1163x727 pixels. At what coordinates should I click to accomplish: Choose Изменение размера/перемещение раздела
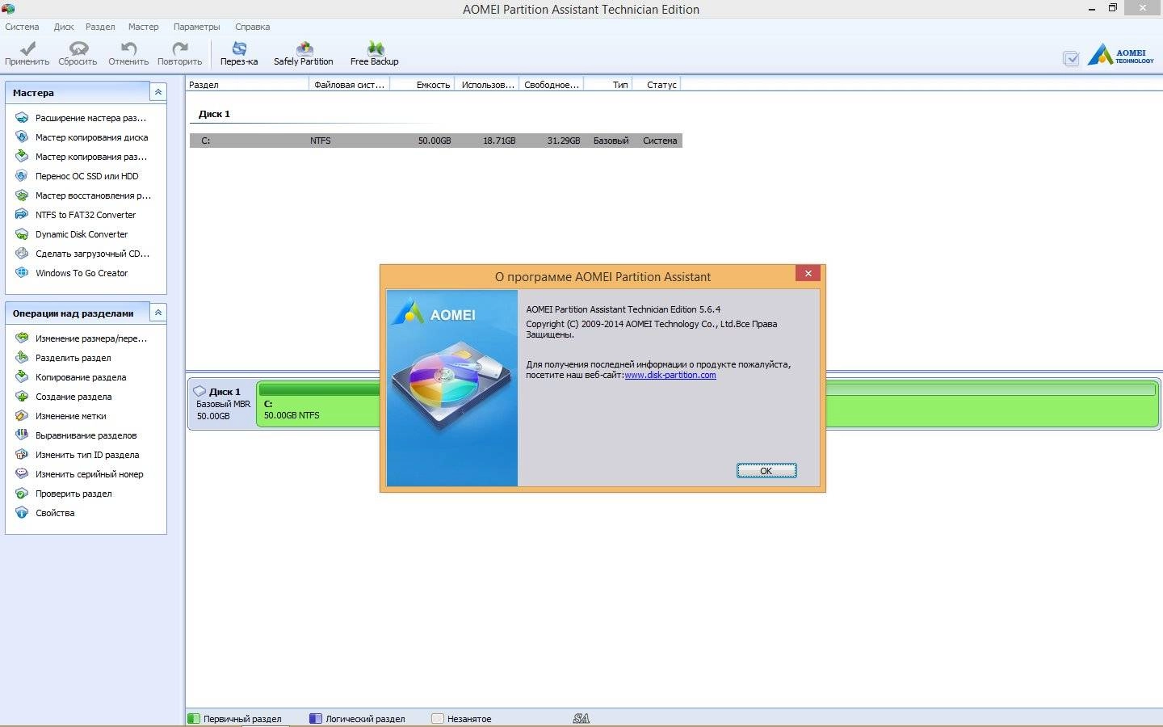[x=90, y=338]
